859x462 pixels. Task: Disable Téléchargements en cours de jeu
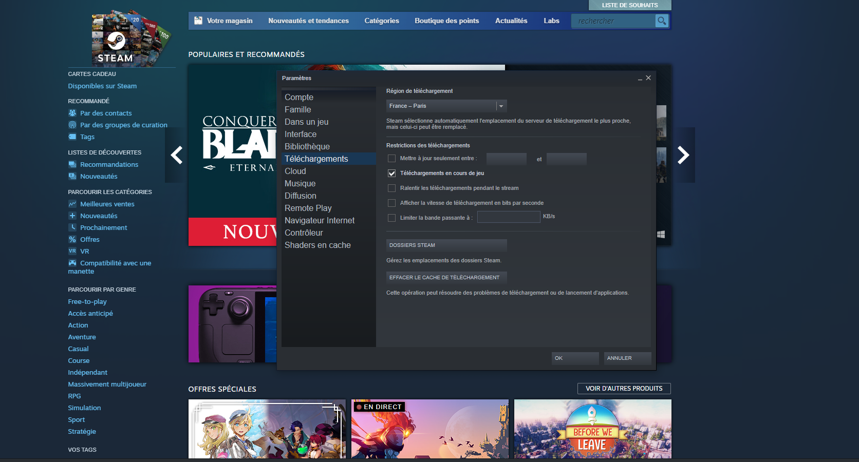(x=391, y=173)
